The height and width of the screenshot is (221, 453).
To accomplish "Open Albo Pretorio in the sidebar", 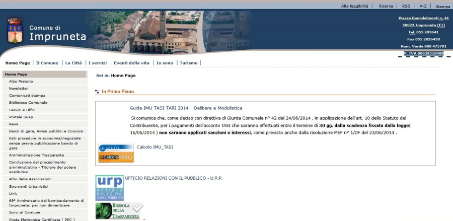I will point(21,81).
